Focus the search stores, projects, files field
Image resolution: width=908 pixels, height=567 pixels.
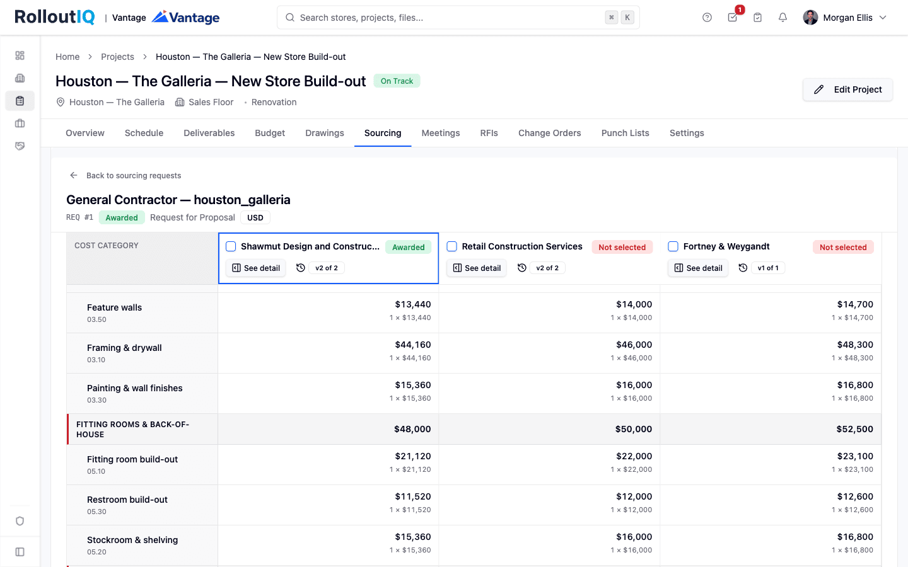(458, 18)
